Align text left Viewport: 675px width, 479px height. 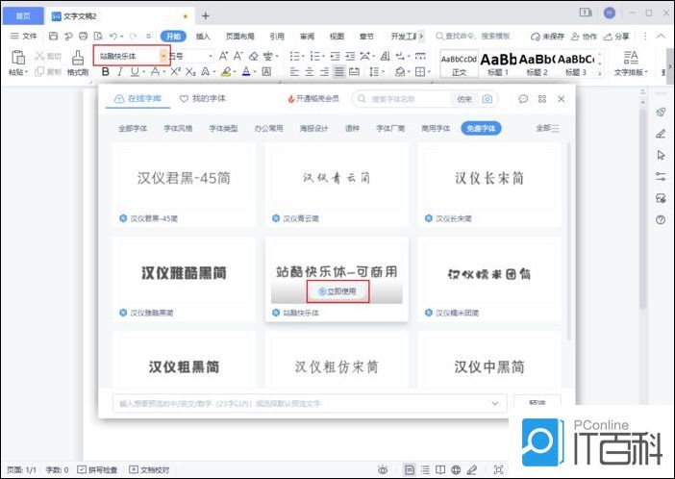click(x=294, y=72)
